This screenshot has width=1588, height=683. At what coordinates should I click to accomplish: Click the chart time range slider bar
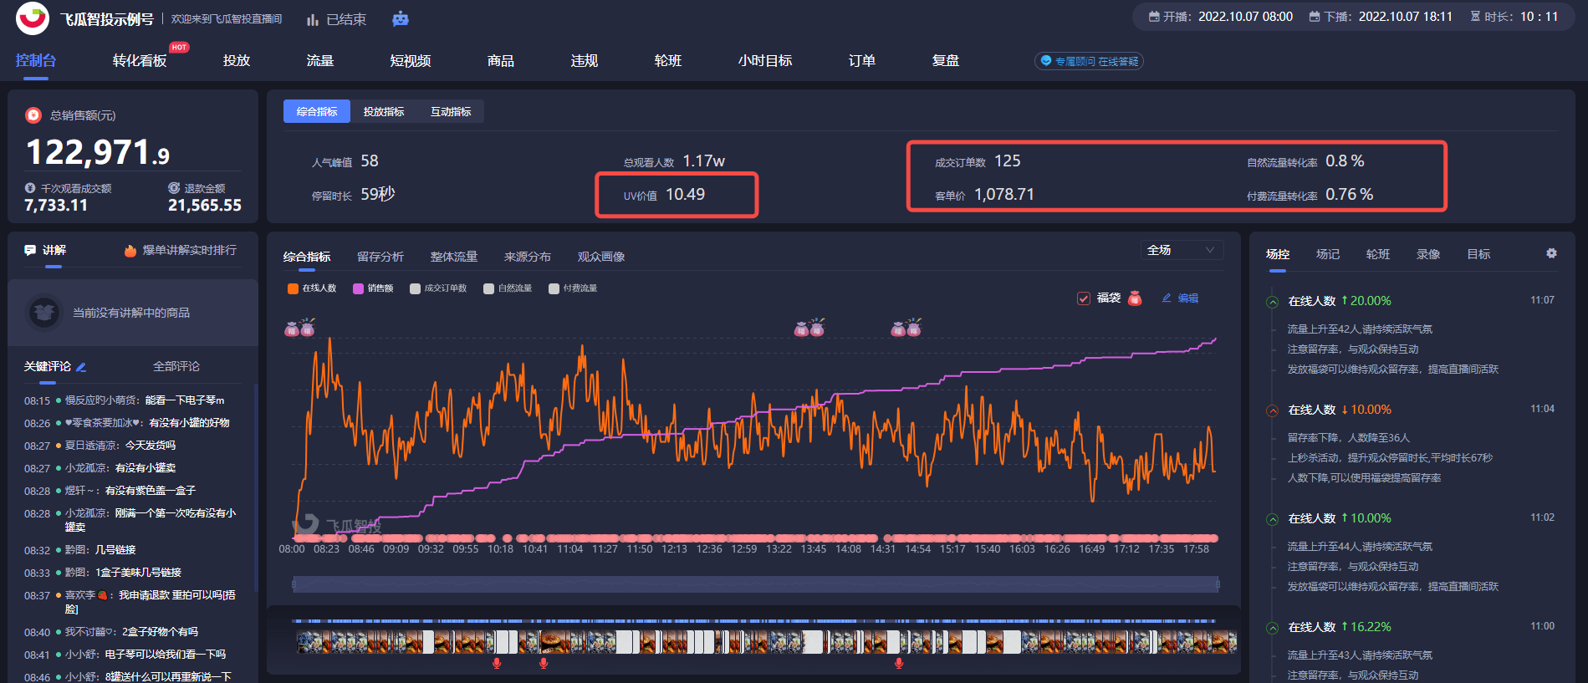[x=755, y=584]
